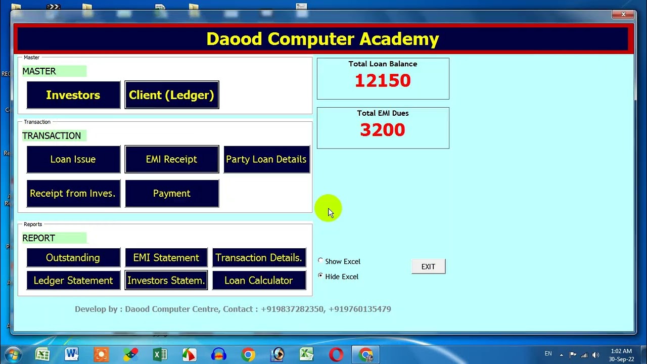Click the EN language indicator
Viewport: 647px width, 364px height.
(x=548, y=354)
